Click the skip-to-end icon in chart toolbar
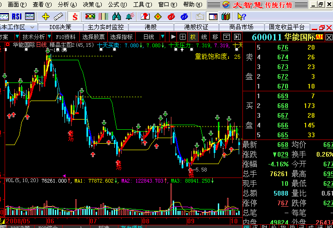 [x=237, y=37]
